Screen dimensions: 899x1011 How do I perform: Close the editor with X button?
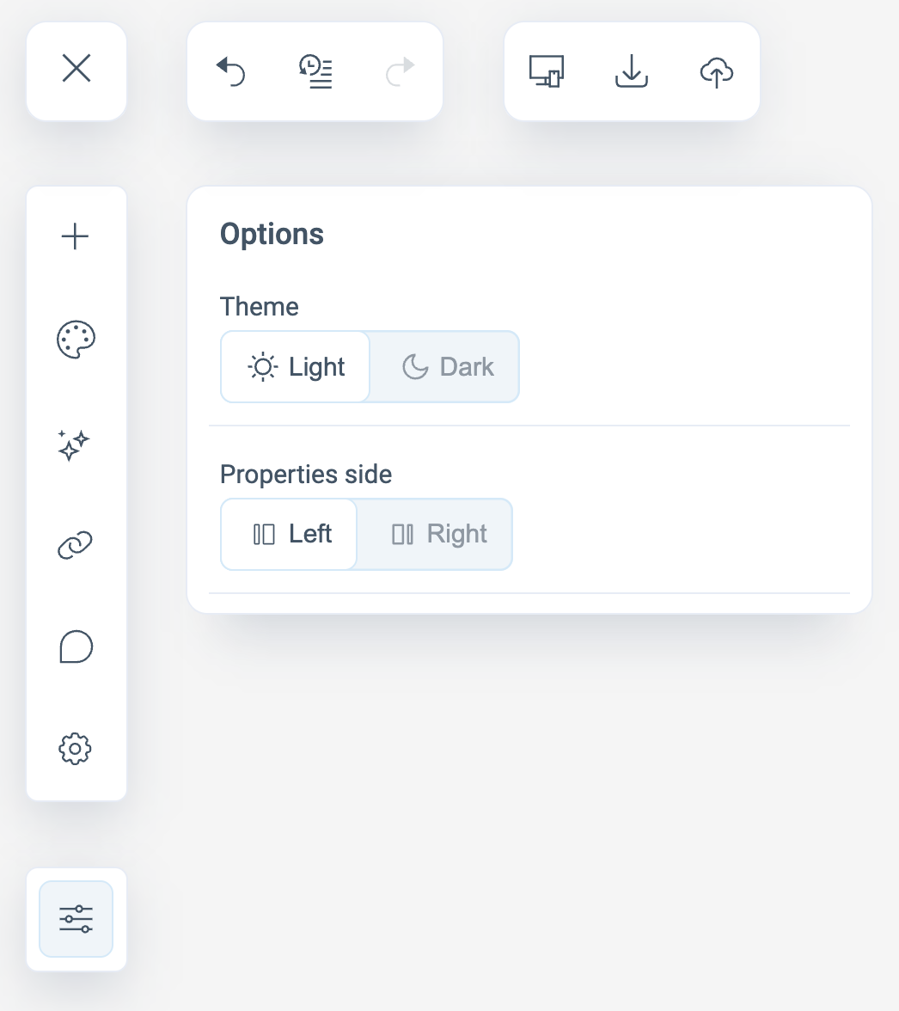pos(76,69)
